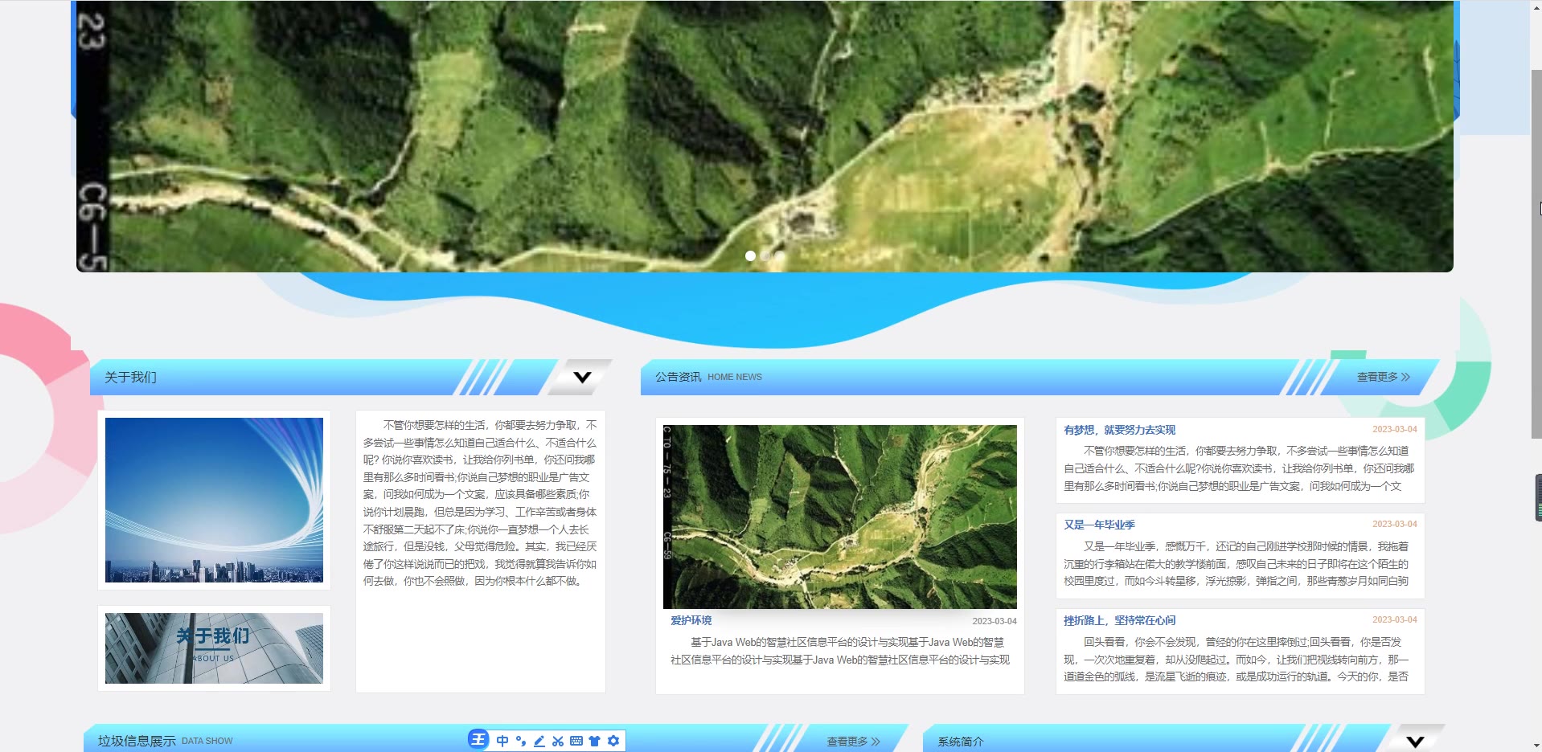This screenshot has height=752, width=1542.
Task: Open the 爱护环境 news title
Action: click(x=691, y=620)
